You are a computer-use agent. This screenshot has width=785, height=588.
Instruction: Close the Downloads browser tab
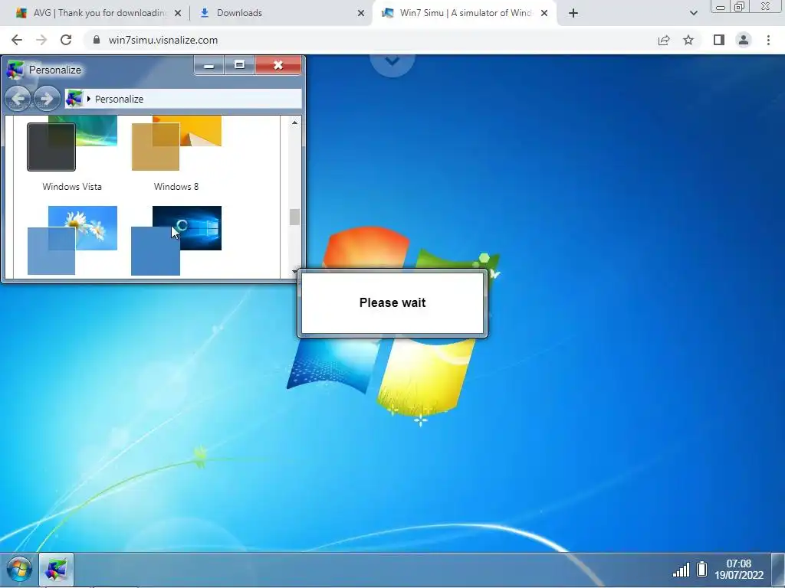[361, 14]
